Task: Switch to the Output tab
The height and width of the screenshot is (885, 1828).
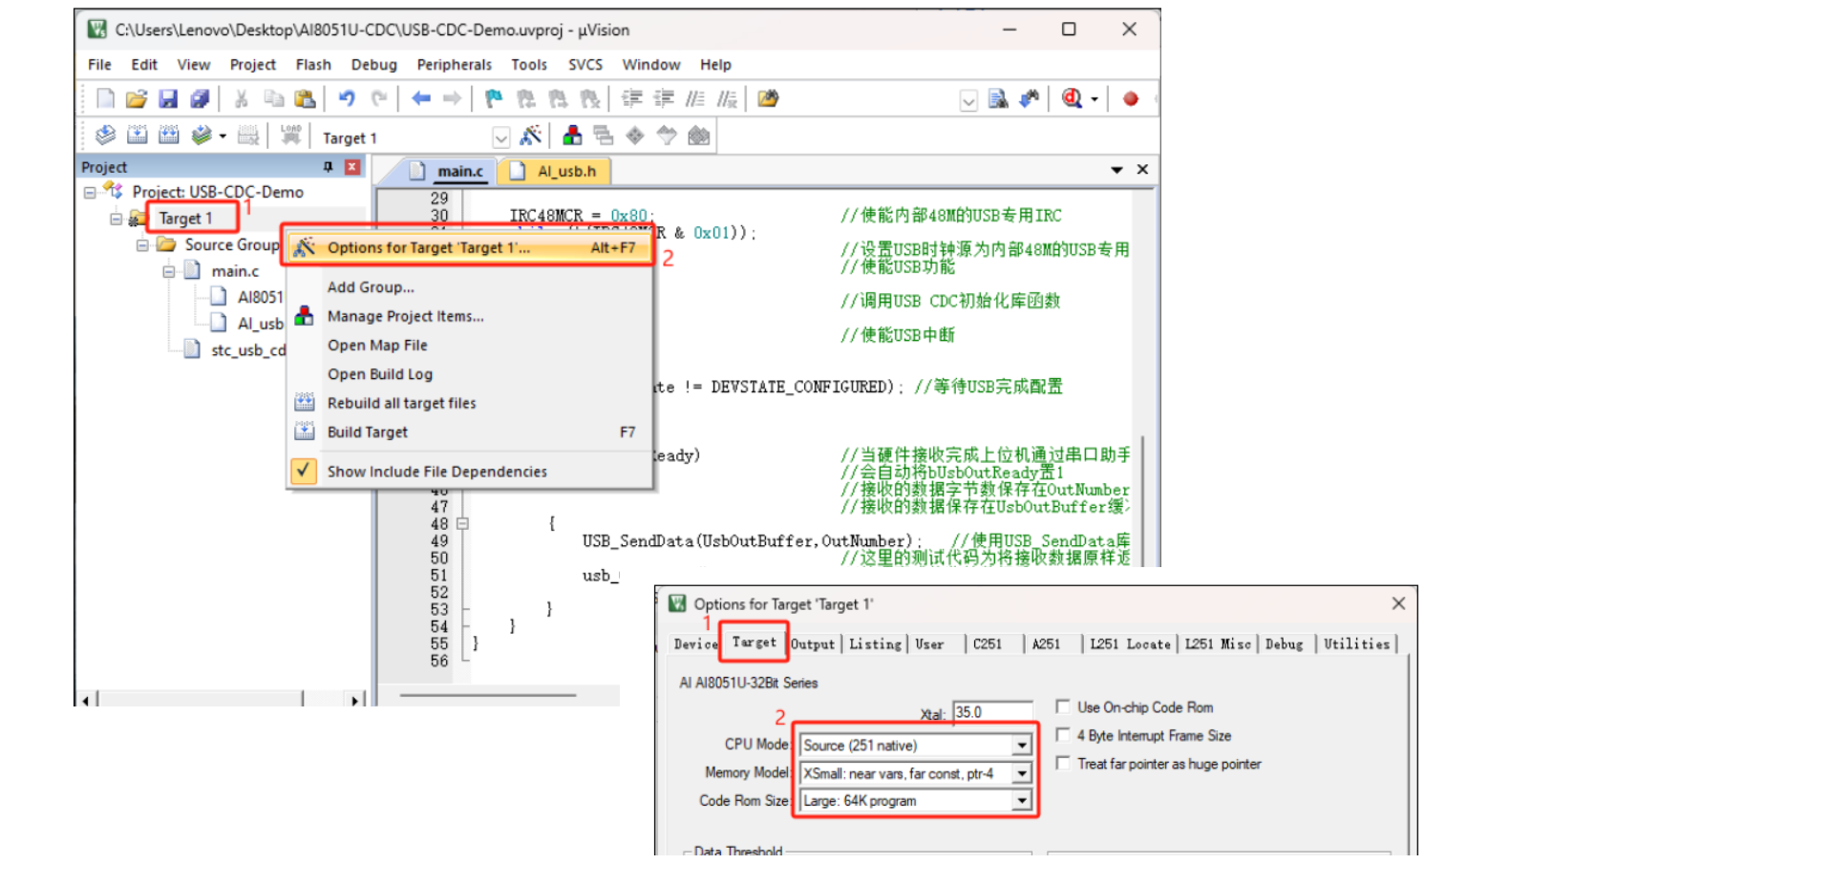Action: (813, 644)
